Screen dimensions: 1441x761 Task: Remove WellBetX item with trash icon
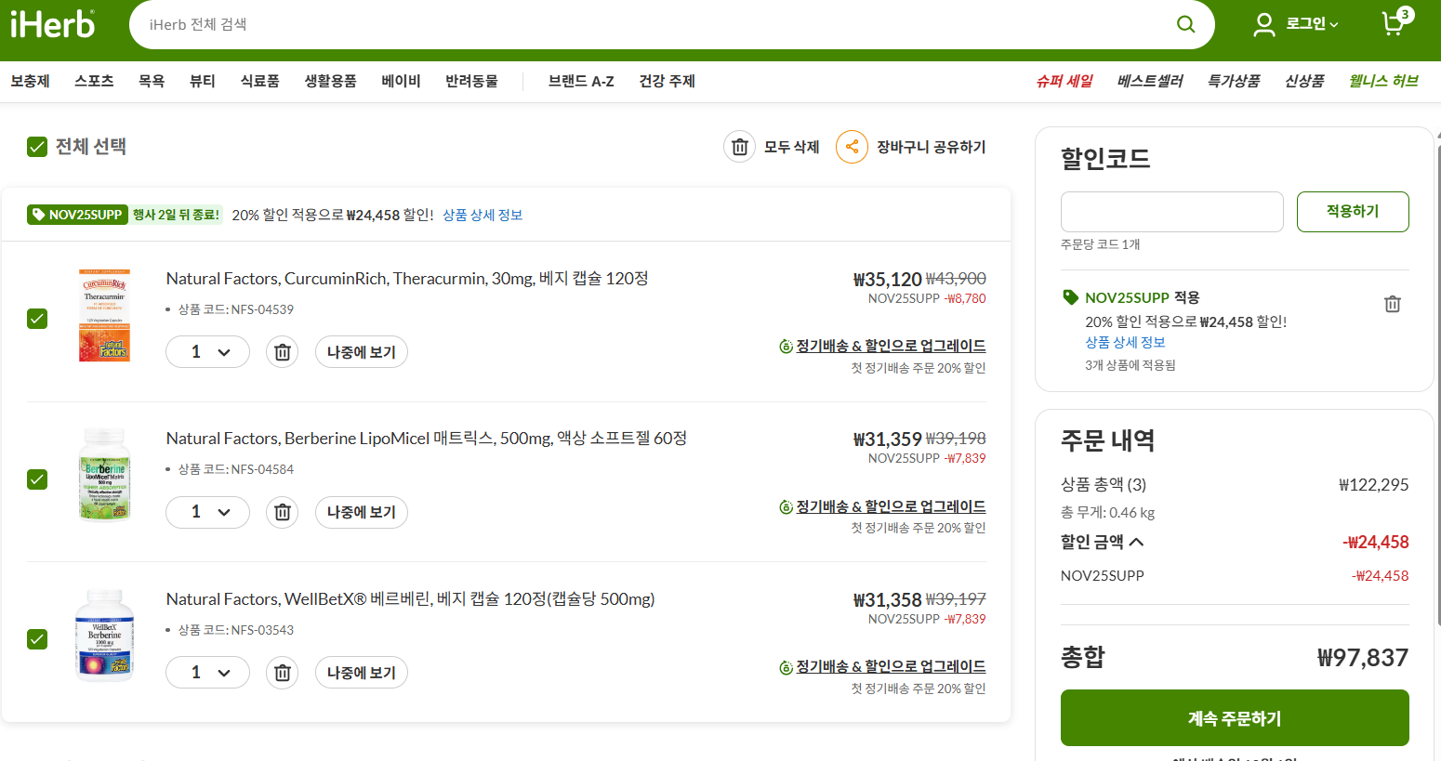[283, 673]
